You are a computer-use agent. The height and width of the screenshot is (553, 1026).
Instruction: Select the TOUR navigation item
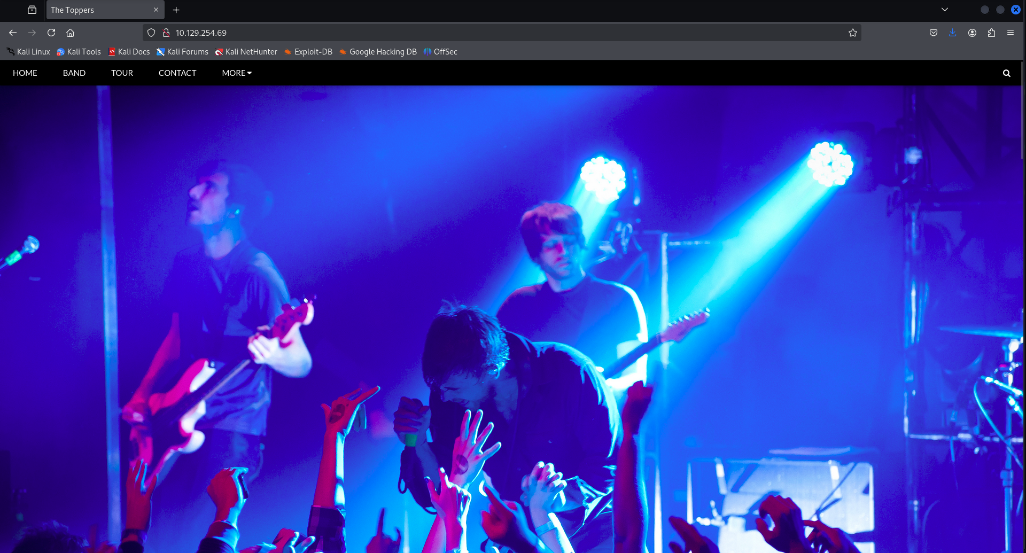pos(122,73)
